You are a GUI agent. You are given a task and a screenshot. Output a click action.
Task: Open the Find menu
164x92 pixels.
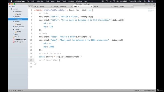click(x=47, y=1)
